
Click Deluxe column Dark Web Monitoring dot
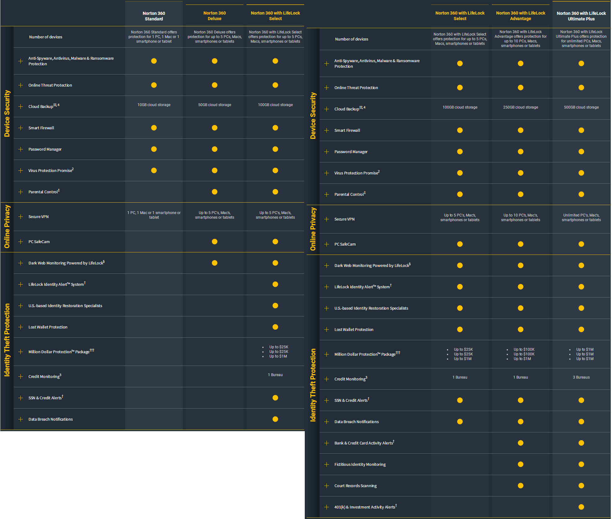[x=215, y=263]
